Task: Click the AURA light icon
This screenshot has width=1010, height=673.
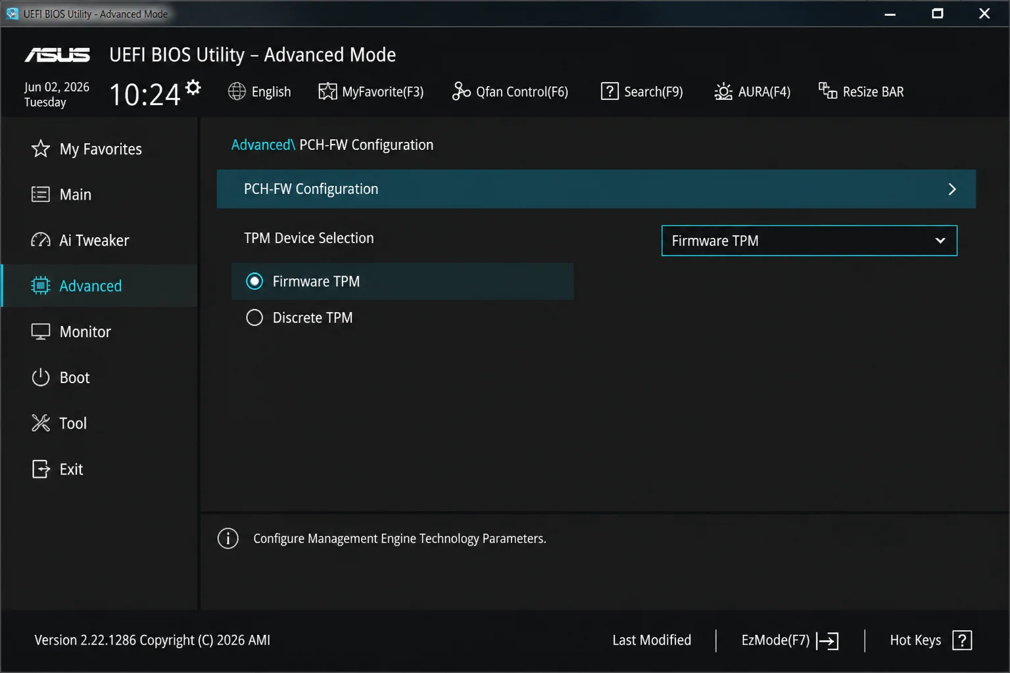Action: 723,91
